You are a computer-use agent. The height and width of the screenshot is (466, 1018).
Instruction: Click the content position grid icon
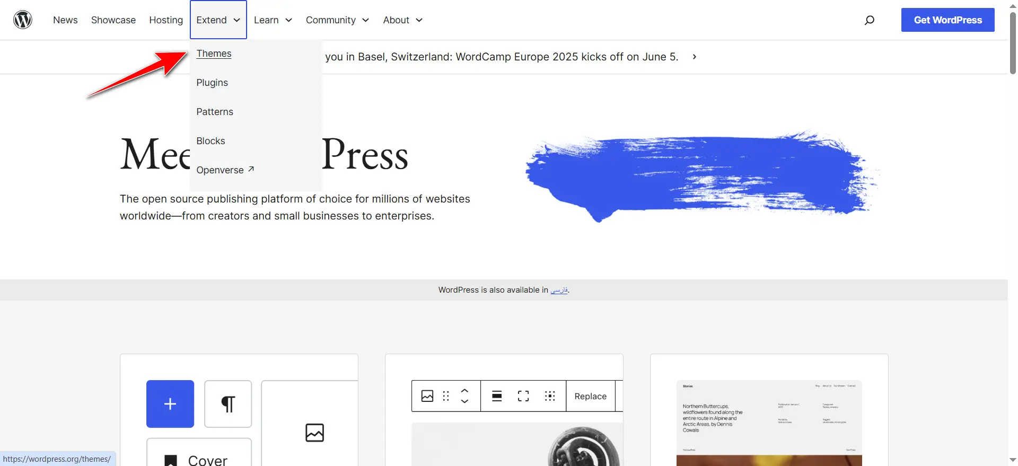click(x=550, y=396)
